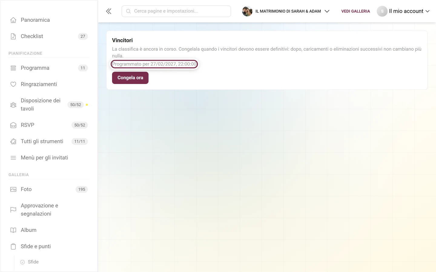Click the Foto picture icon
Image resolution: width=436 pixels, height=272 pixels.
pyautogui.click(x=13, y=189)
